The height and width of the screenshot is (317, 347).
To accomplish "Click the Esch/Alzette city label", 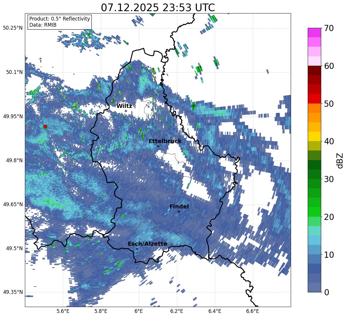I will 147,244.
